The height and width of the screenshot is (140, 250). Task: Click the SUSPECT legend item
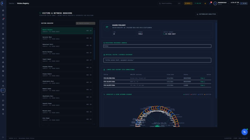pyautogui.click(x=194, y=94)
